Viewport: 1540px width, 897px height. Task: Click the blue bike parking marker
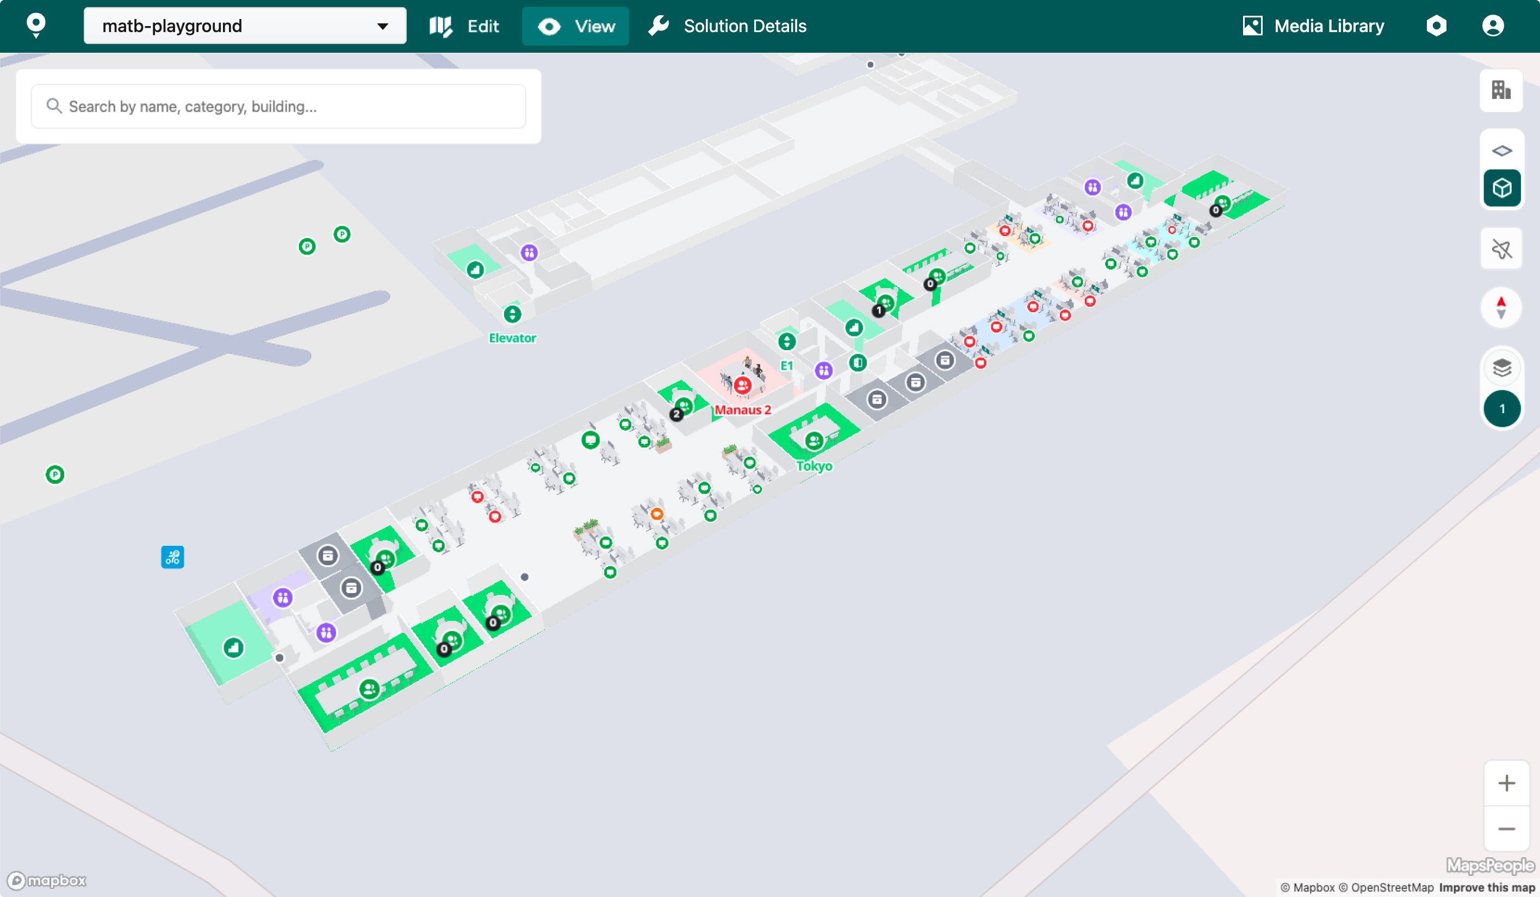click(172, 557)
